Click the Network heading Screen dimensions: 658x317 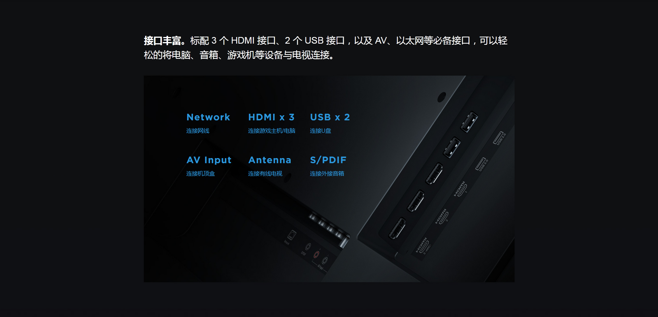coord(208,117)
